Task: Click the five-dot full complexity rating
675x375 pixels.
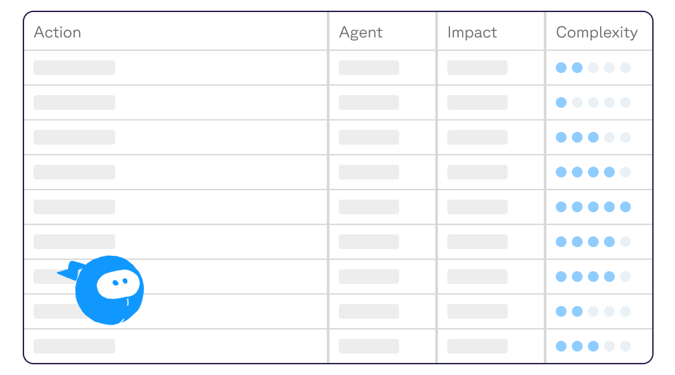Action: coord(593,207)
